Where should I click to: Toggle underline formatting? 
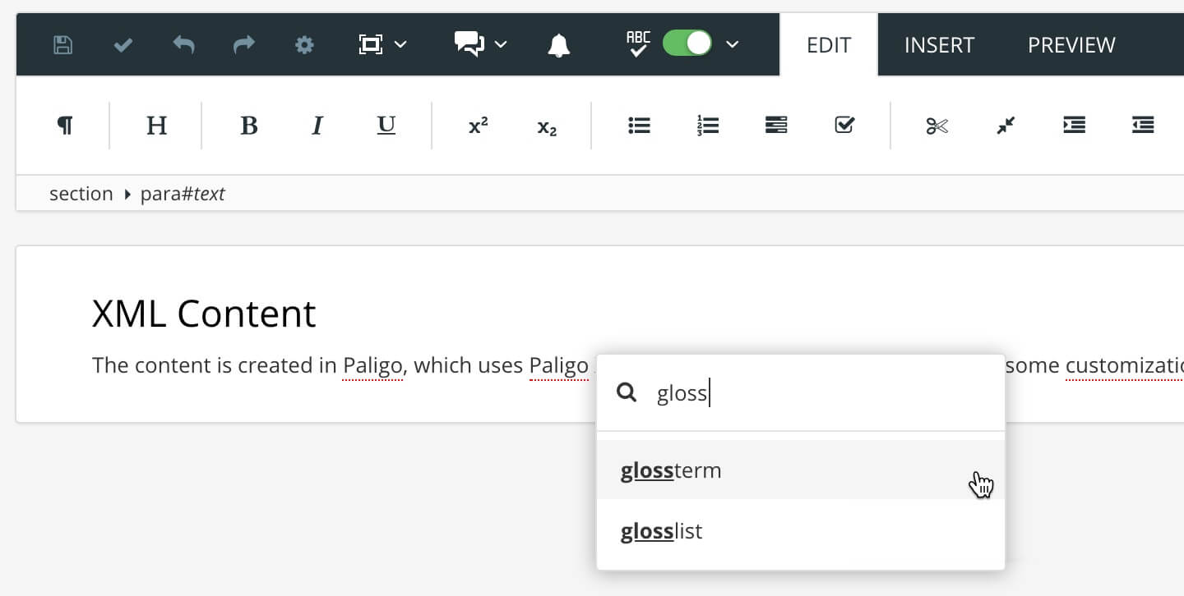(x=385, y=125)
